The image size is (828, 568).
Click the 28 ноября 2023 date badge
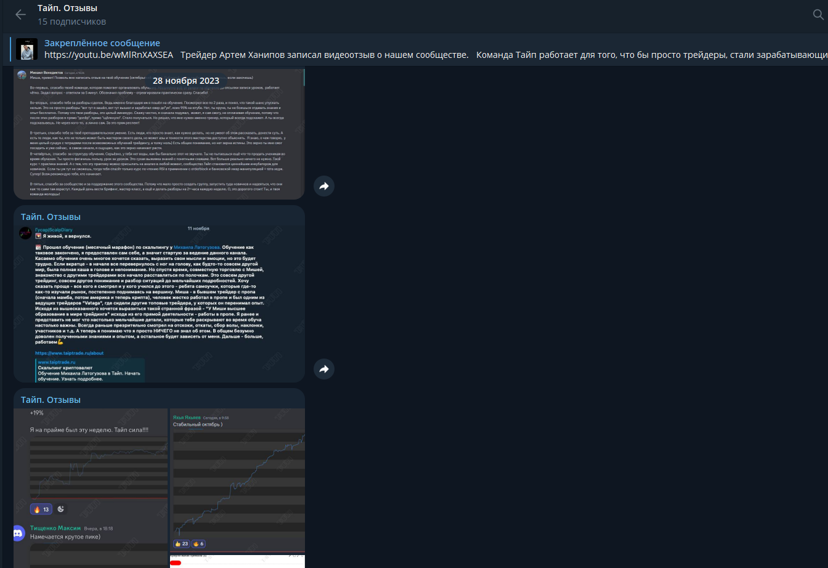tap(186, 81)
